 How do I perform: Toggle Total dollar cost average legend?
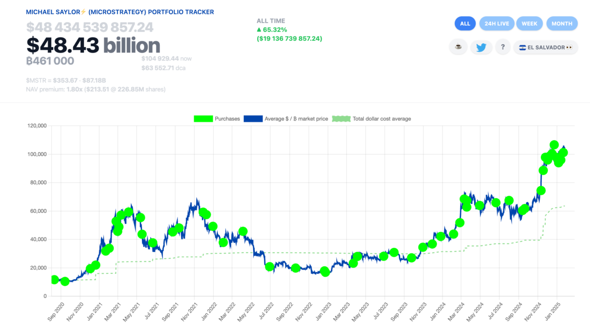(372, 119)
